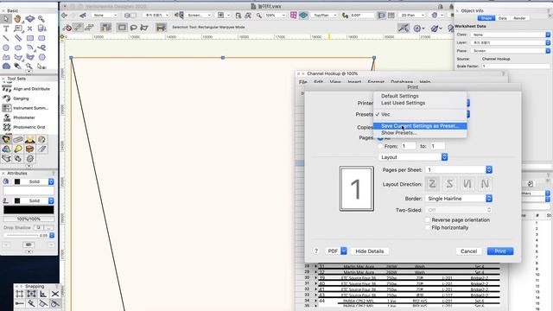Select the Double Line tool

(17, 38)
